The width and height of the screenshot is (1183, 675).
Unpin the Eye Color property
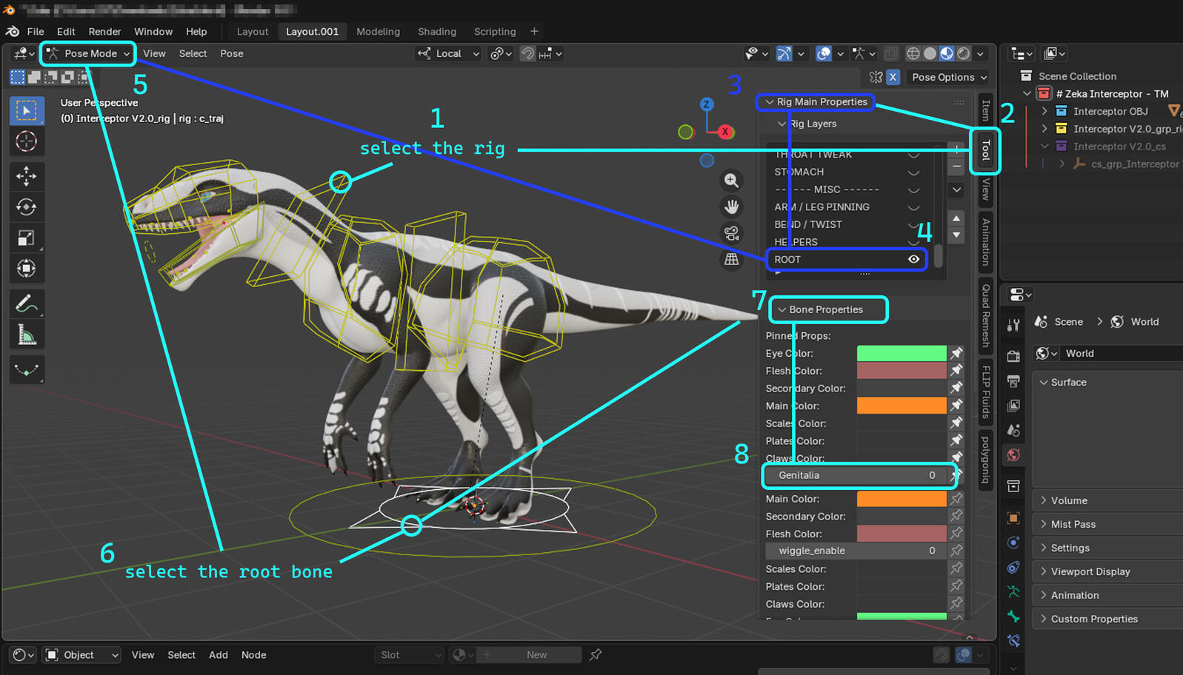[956, 353]
